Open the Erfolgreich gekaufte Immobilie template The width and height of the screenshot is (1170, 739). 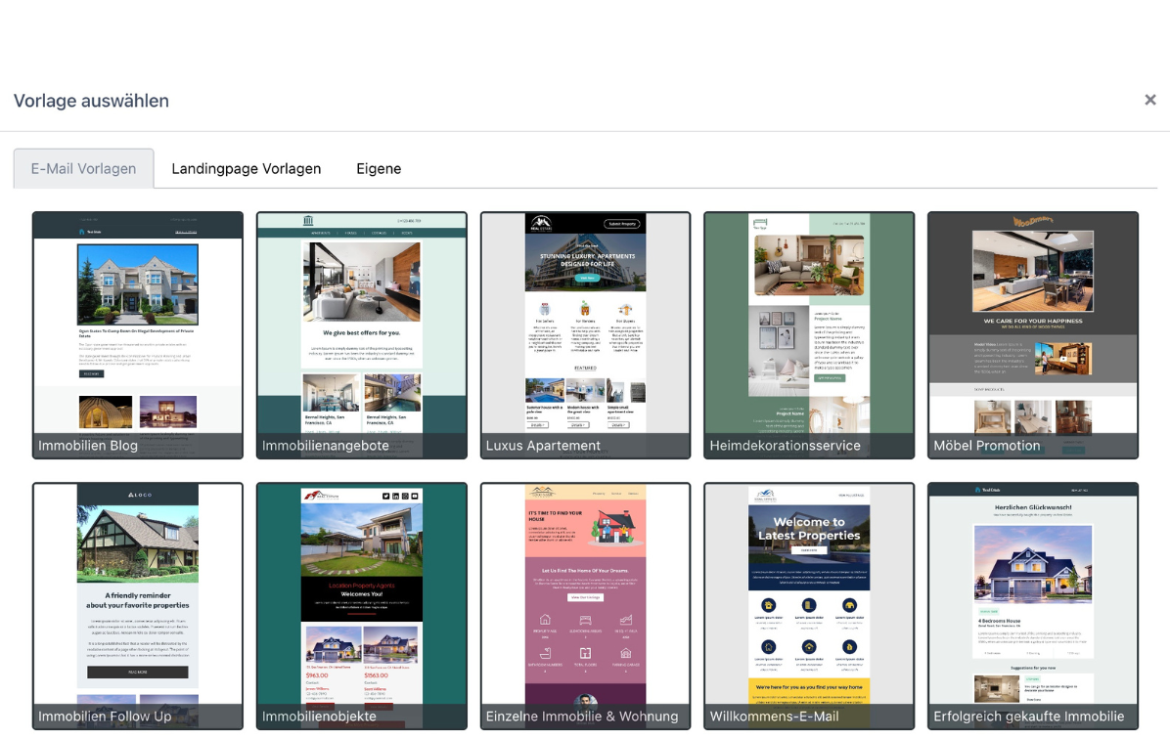tap(1033, 593)
